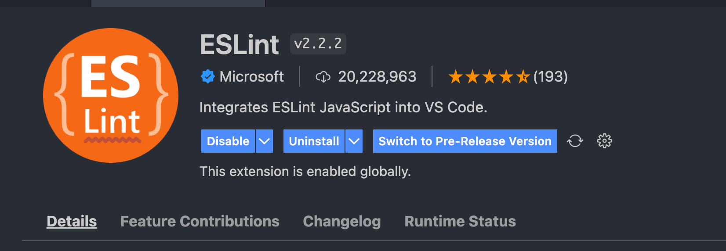Open the Runtime Status tab
This screenshot has width=726, height=251.
coord(460,221)
